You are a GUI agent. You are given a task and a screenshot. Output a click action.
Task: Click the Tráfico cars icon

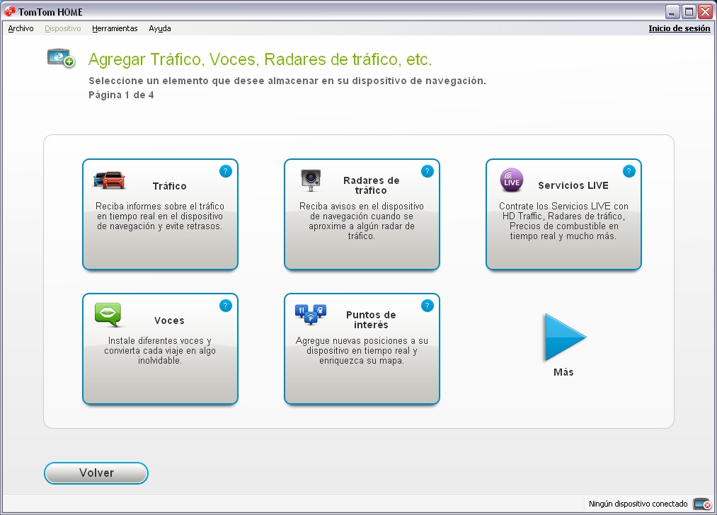[x=109, y=180]
